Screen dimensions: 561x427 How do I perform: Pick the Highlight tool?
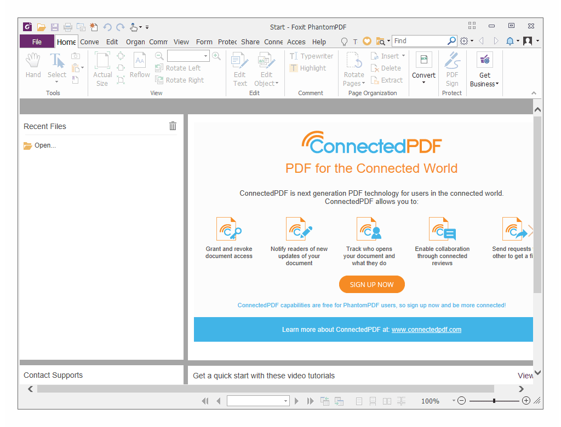pyautogui.click(x=308, y=68)
